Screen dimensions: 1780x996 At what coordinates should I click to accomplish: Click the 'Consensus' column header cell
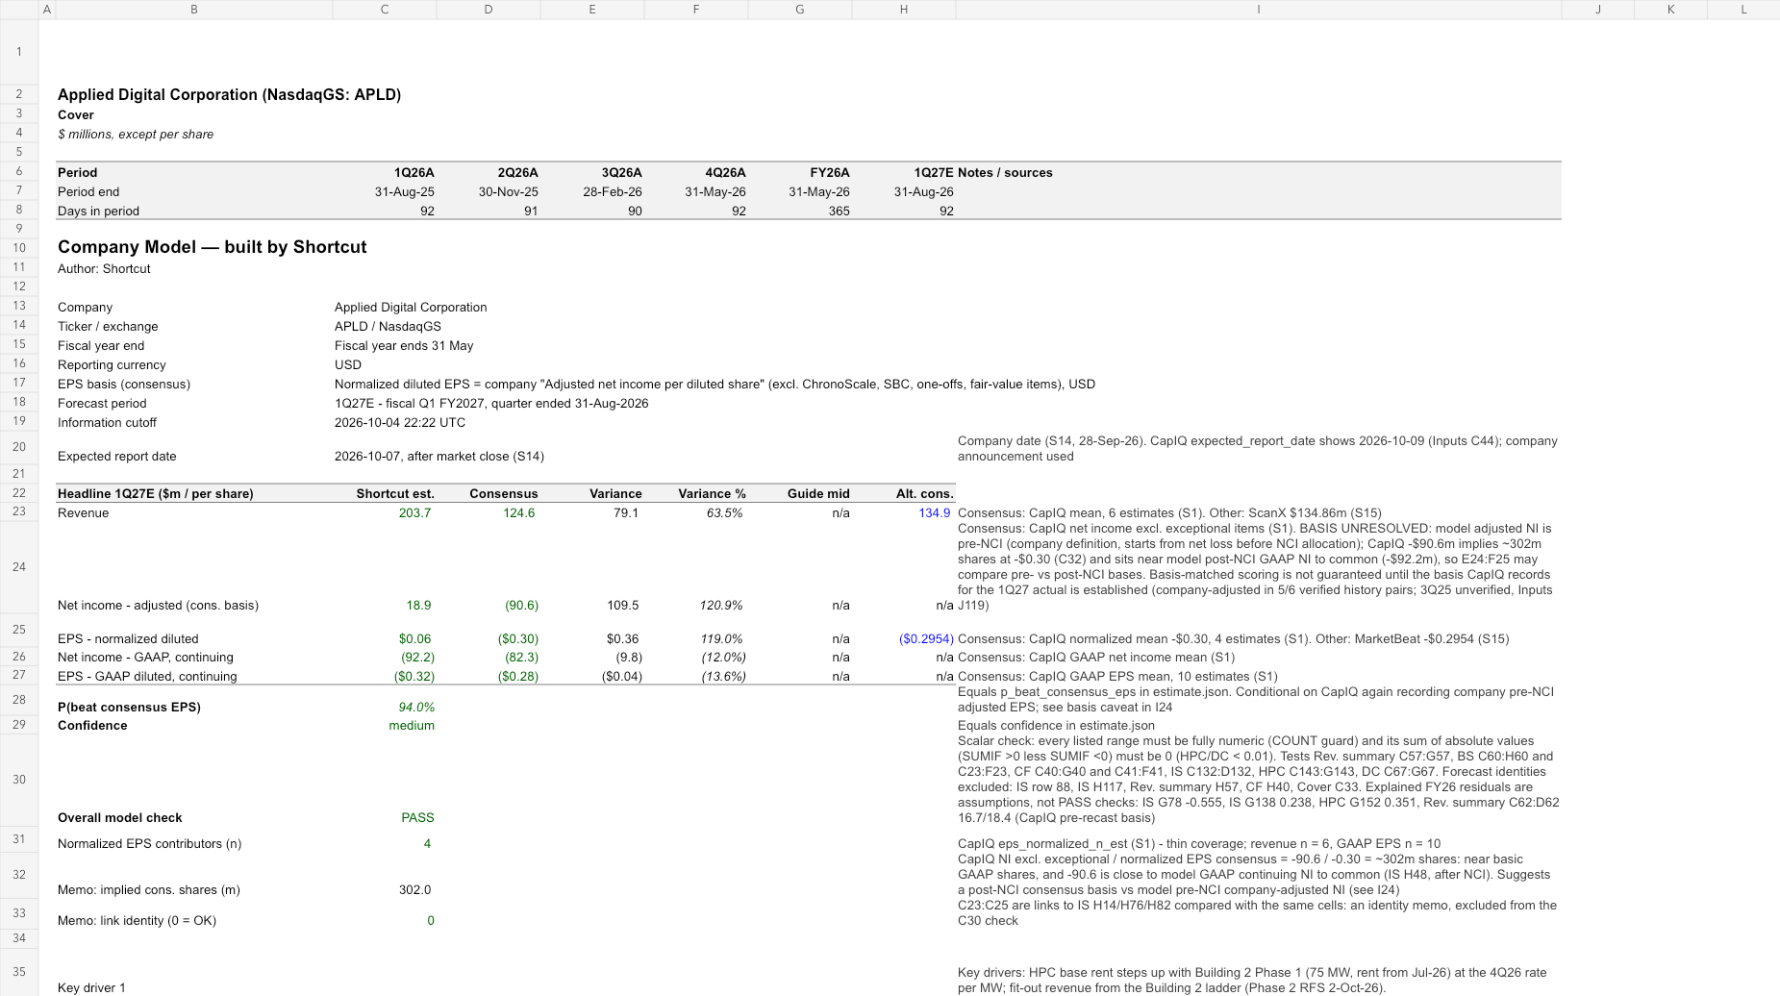point(504,493)
